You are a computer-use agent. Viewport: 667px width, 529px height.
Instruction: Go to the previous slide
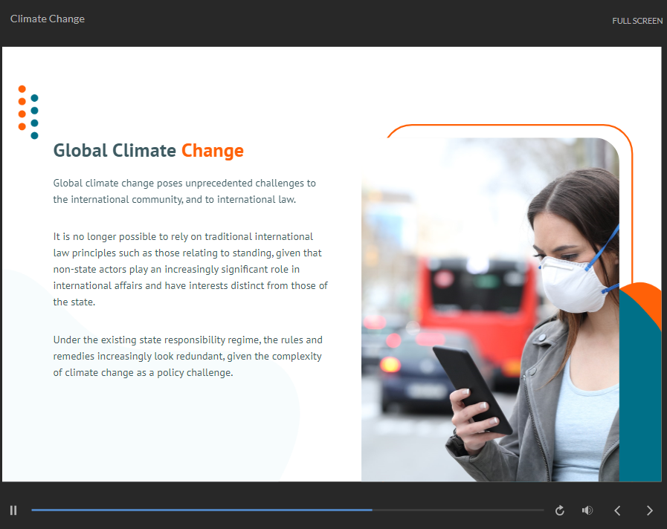617,510
